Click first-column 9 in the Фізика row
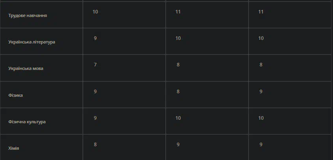 tap(95, 92)
